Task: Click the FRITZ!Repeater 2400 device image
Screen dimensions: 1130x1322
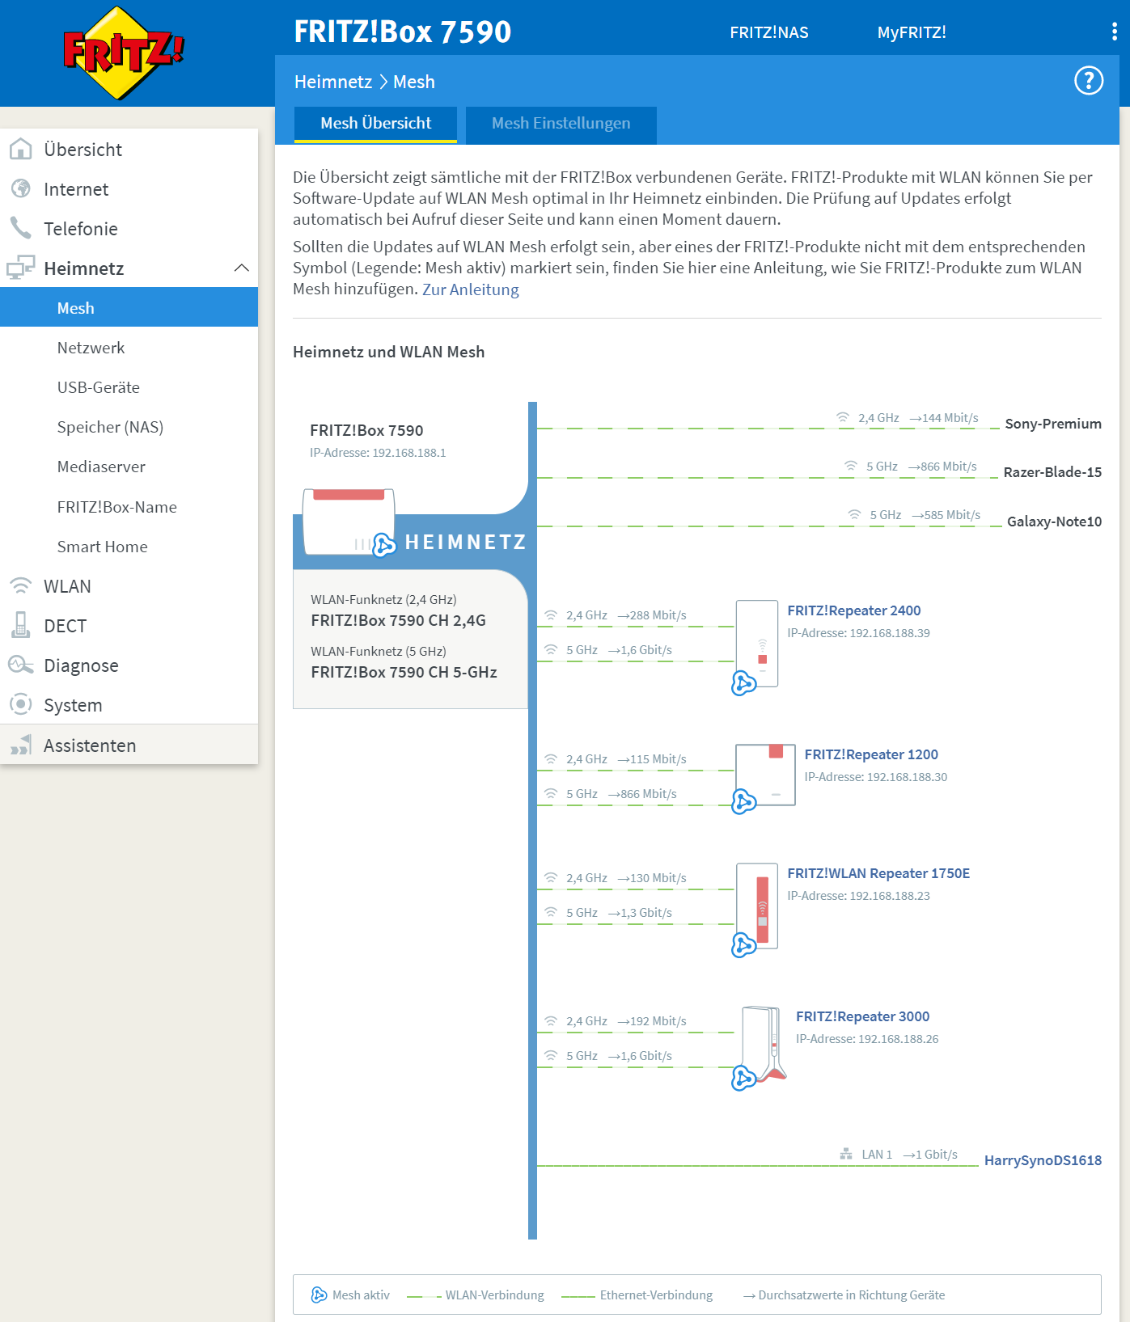Action: tap(757, 644)
